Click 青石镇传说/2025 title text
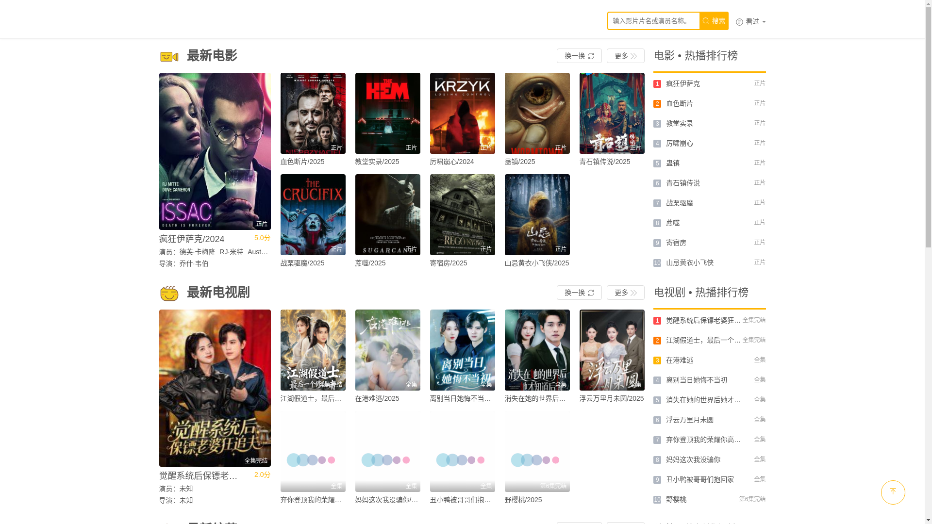 click(x=605, y=162)
